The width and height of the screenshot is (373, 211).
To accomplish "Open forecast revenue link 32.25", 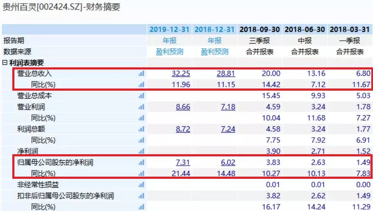I will (181, 74).
